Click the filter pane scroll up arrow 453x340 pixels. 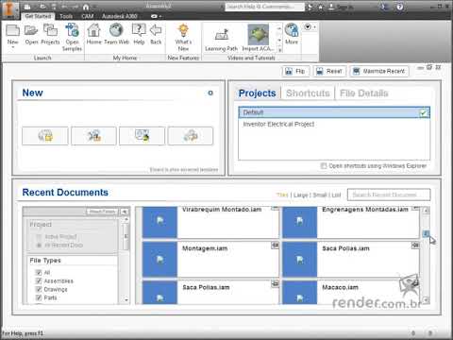click(126, 219)
